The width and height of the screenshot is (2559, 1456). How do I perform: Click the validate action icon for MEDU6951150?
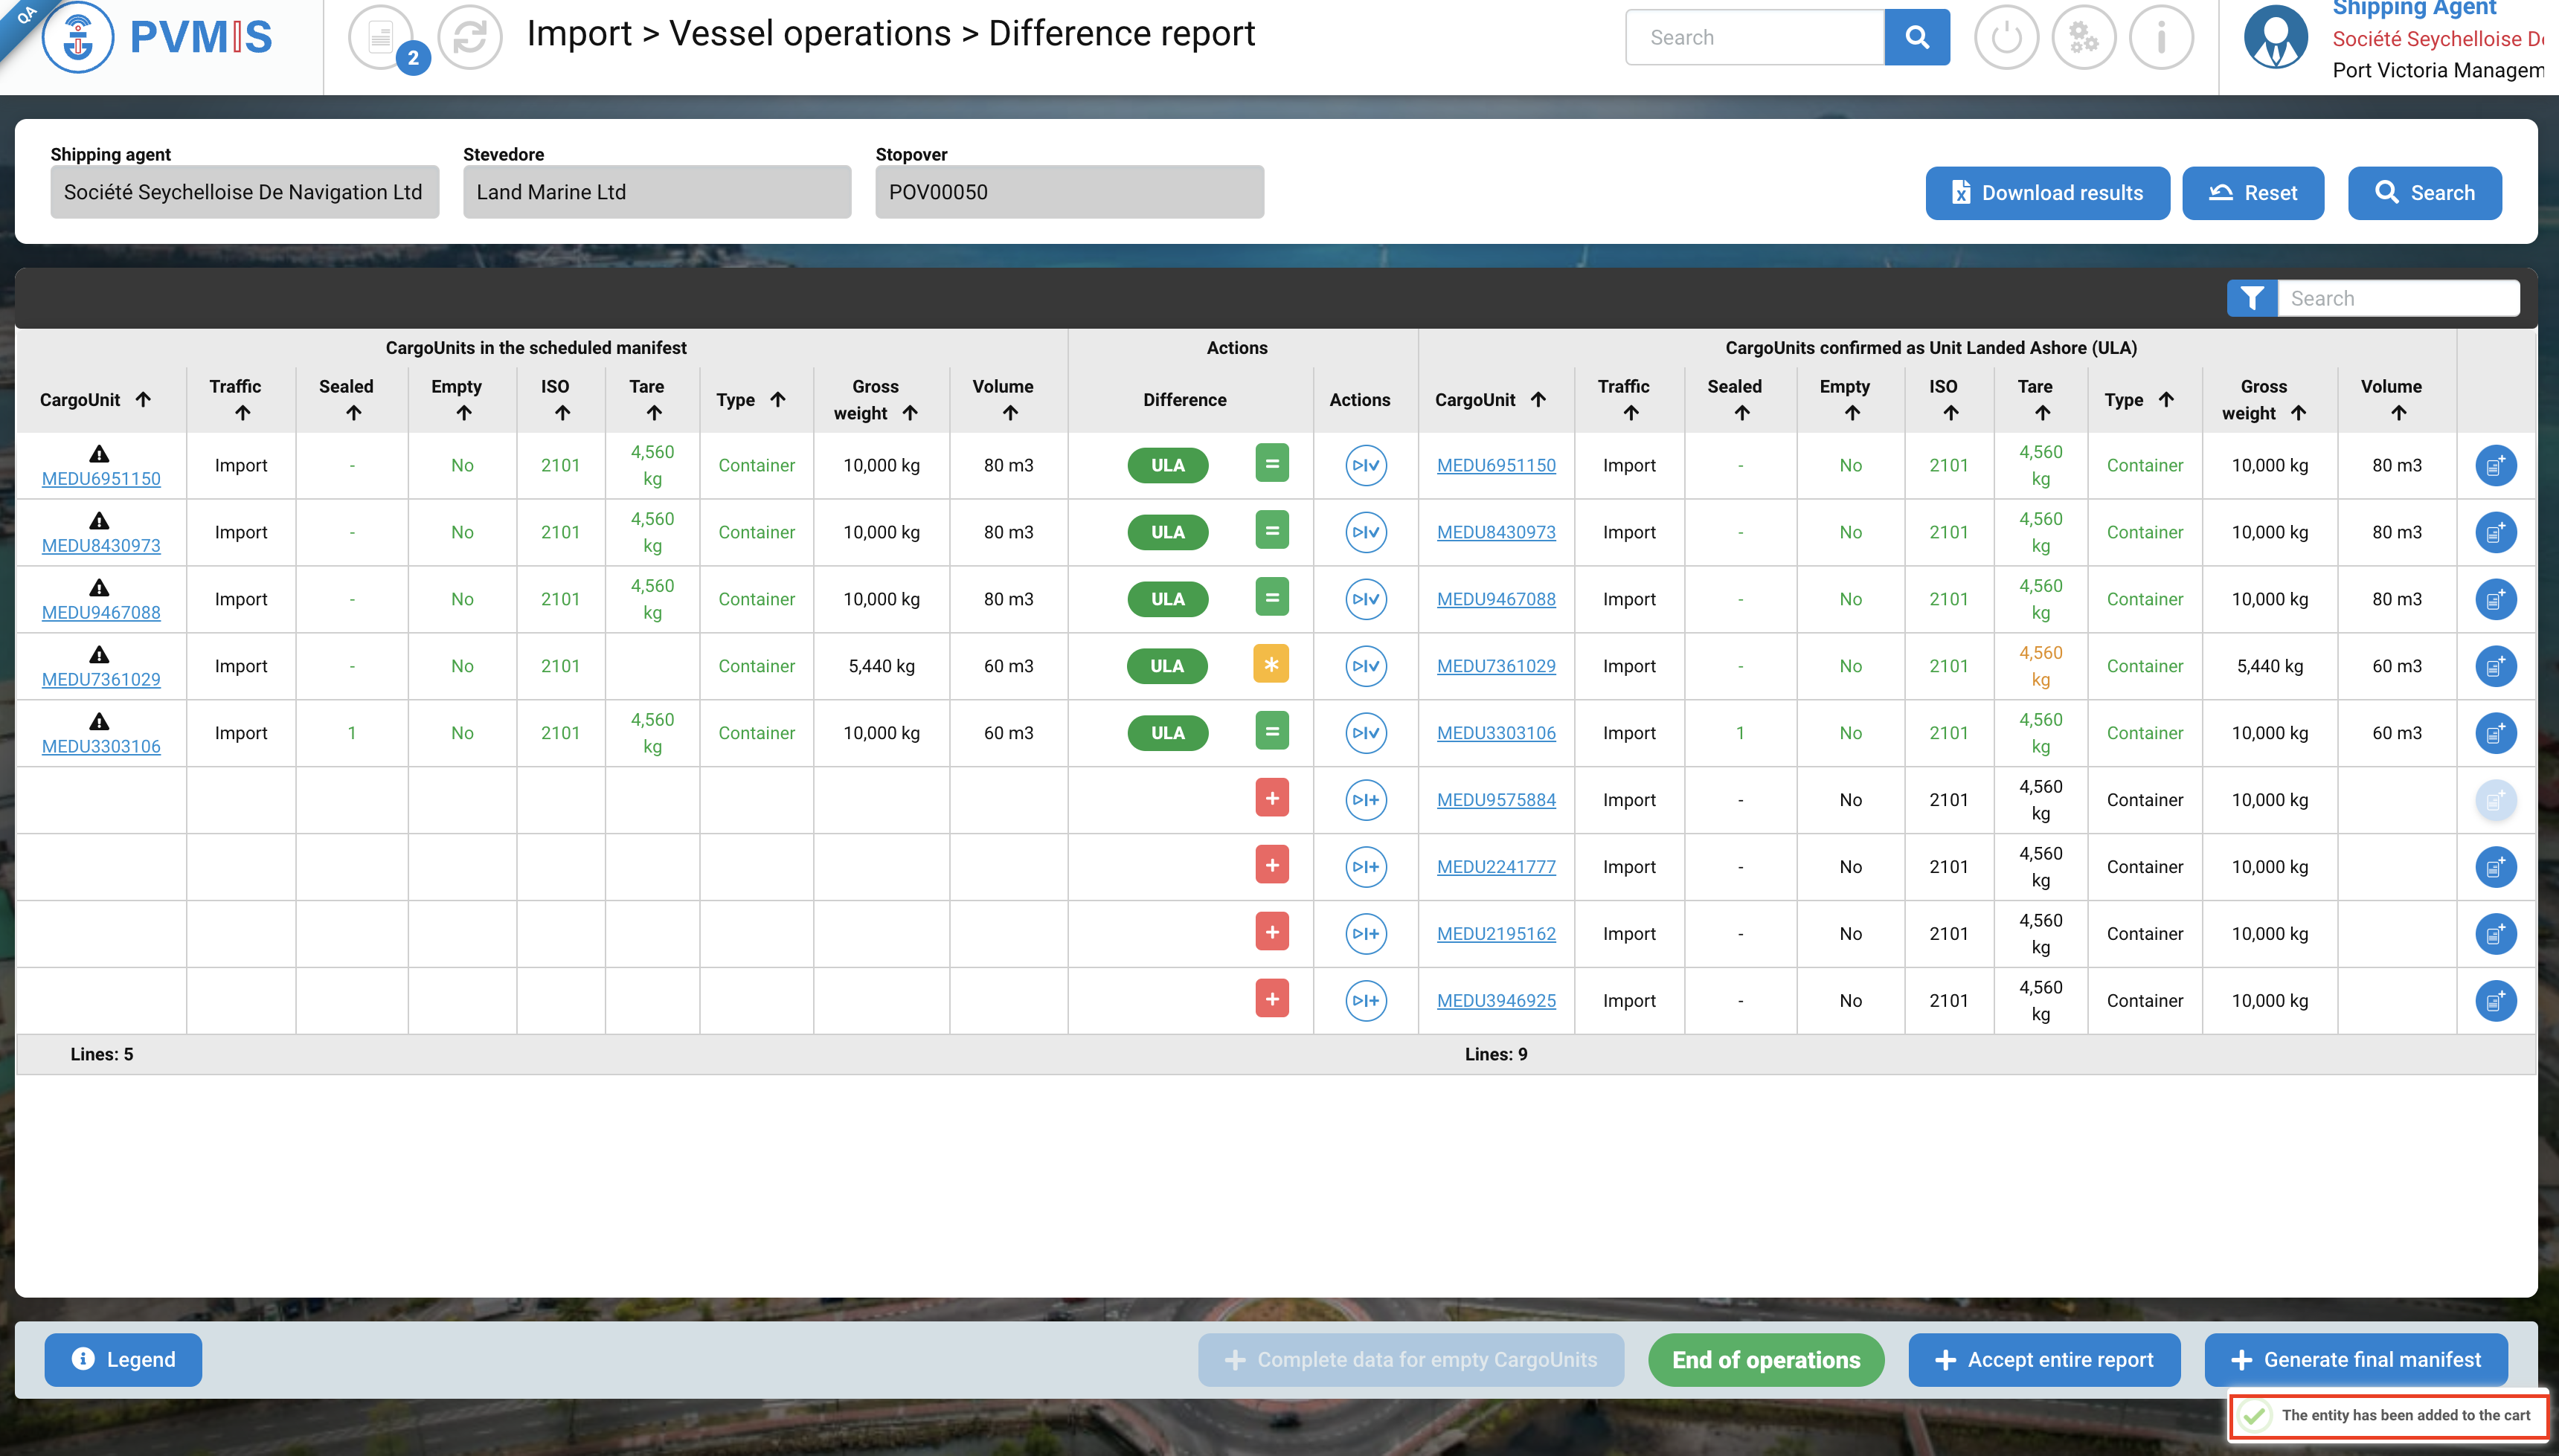1366,465
